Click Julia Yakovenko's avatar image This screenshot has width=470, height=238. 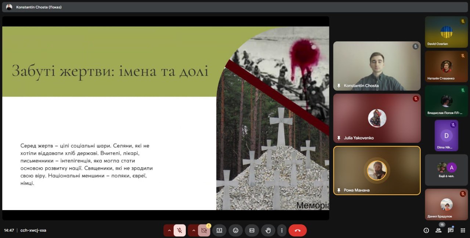coord(377,118)
